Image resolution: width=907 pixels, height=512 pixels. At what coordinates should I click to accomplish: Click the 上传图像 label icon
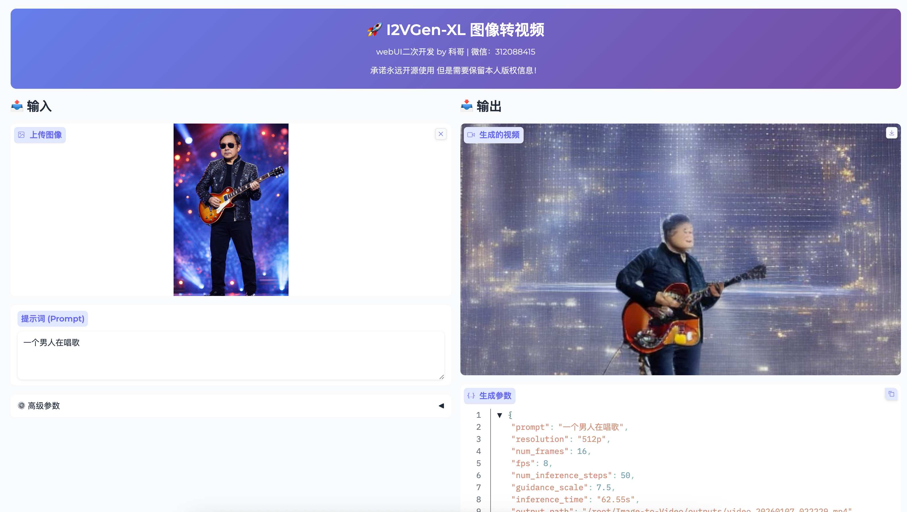tap(22, 135)
